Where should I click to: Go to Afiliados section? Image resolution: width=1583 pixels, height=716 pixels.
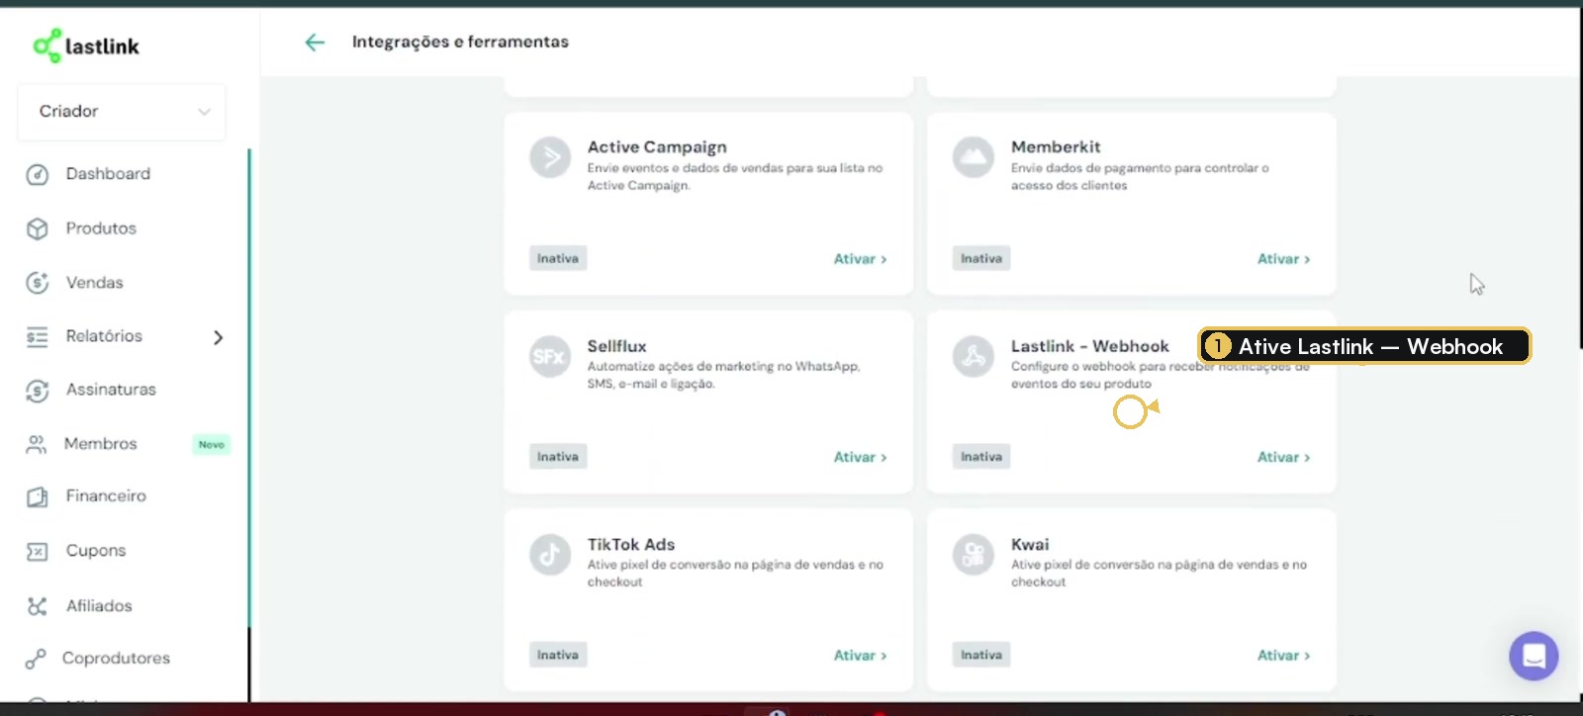point(99,606)
